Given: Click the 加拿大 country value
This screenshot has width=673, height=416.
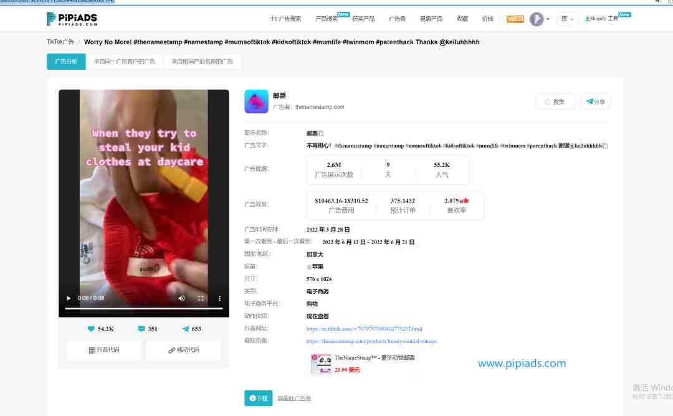Looking at the screenshot, I should coord(315,254).
